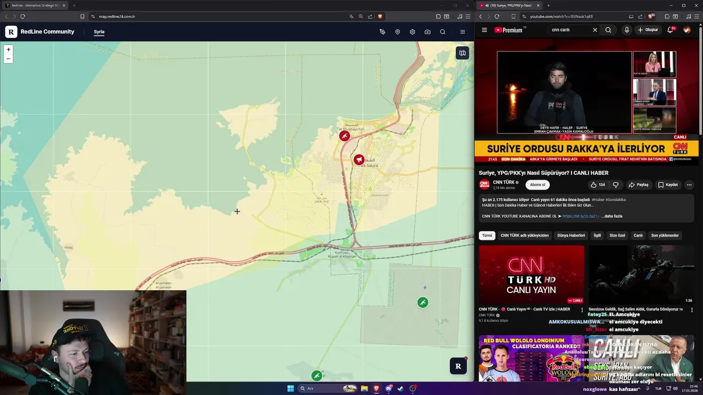
Task: Open File Explorer from the taskbar
Action: (364, 388)
